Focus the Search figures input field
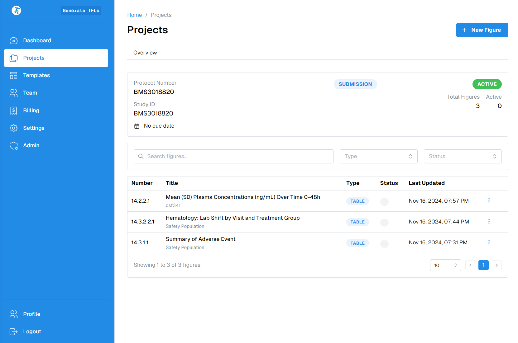Image resolution: width=518 pixels, height=343 pixels. [237, 156]
